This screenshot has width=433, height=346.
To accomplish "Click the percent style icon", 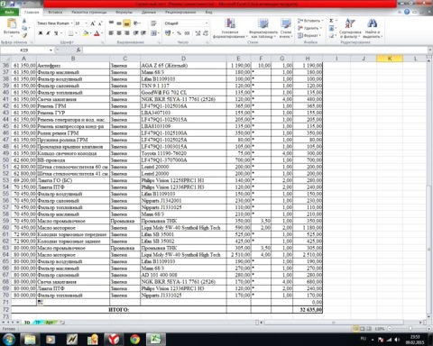I will tap(179, 33).
